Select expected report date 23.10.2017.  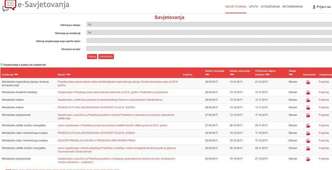pyautogui.click(x=262, y=82)
